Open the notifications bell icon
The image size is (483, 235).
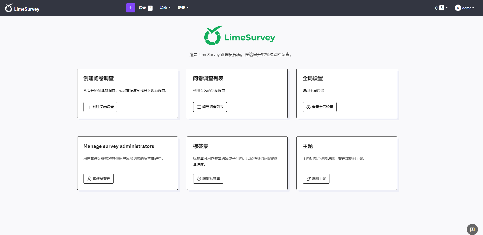point(437,8)
